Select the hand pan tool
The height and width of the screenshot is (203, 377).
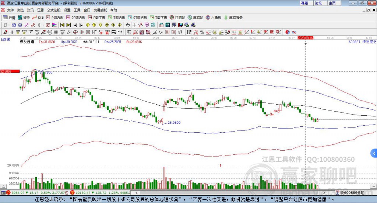(128, 25)
